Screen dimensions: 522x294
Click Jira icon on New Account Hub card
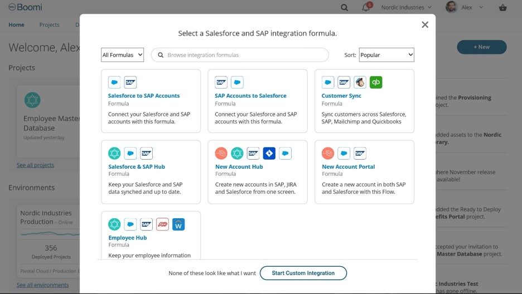click(x=269, y=153)
